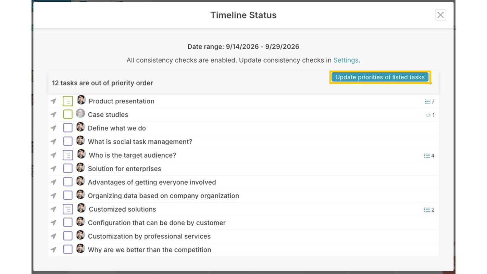Tick the checkbox for Who is the target audience?
The width and height of the screenshot is (487, 274).
pos(68,155)
